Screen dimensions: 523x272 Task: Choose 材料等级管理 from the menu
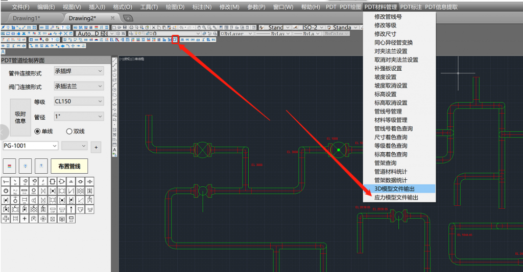[x=399, y=120]
